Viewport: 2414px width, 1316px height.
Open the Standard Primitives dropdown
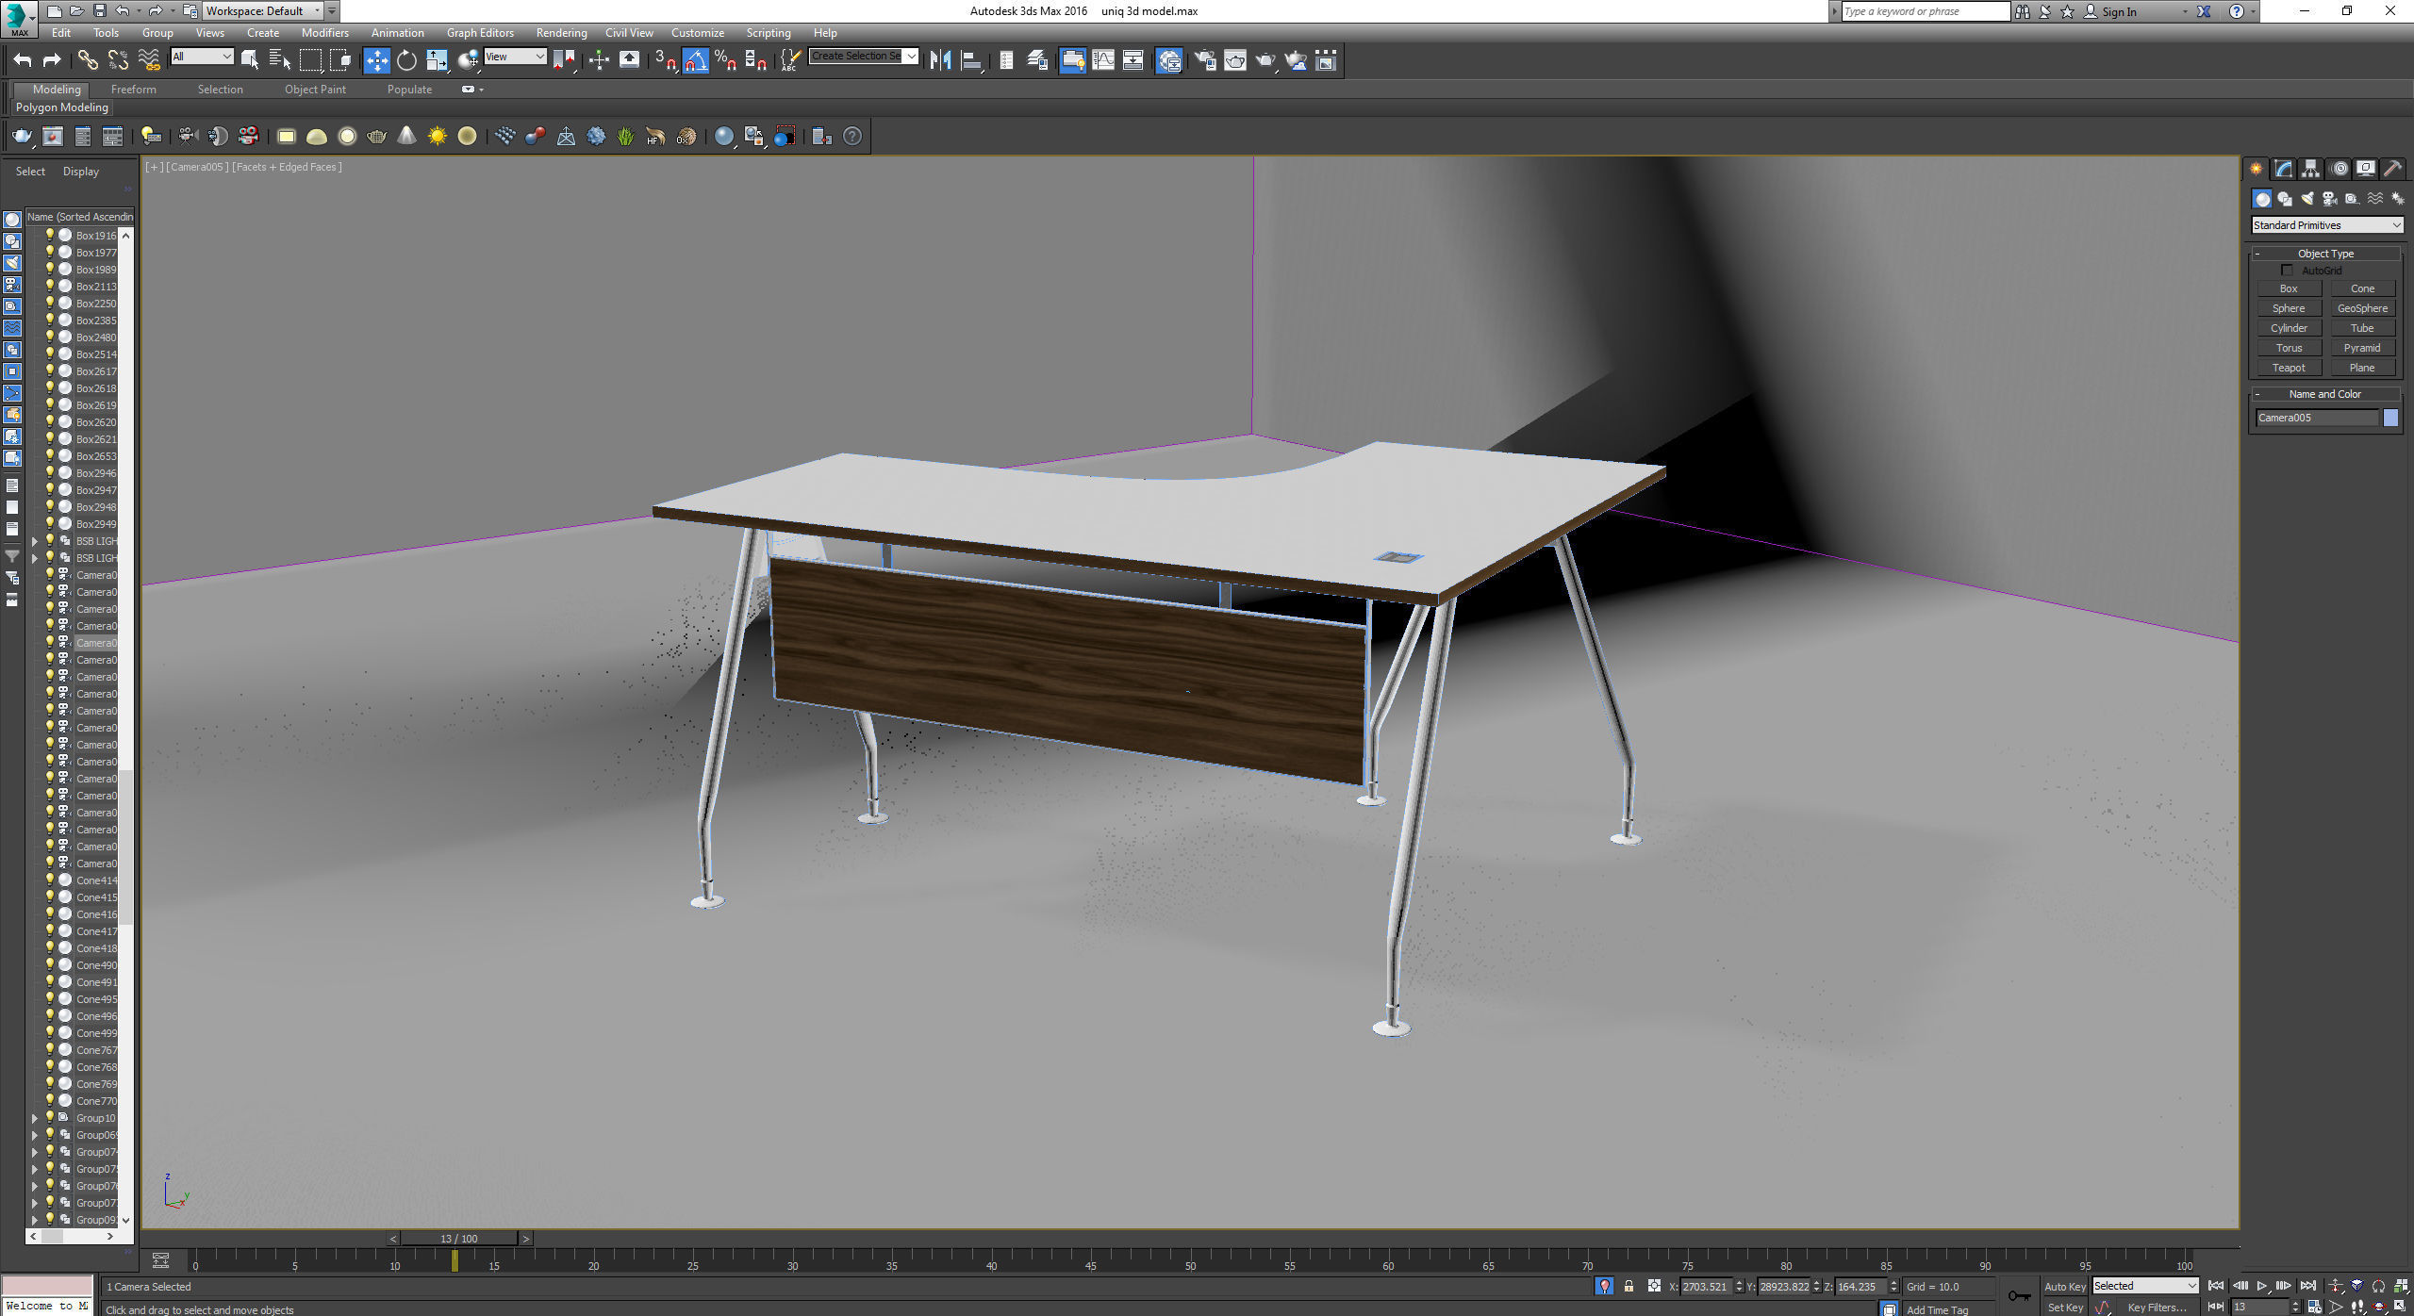[x=2327, y=225]
